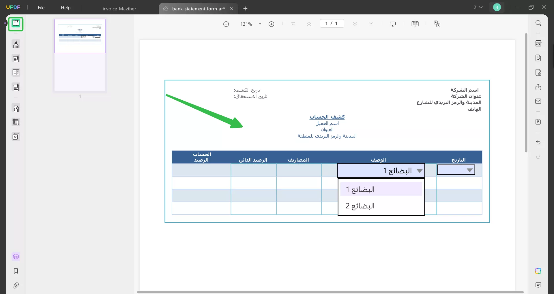Undo the last action

pos(538,142)
